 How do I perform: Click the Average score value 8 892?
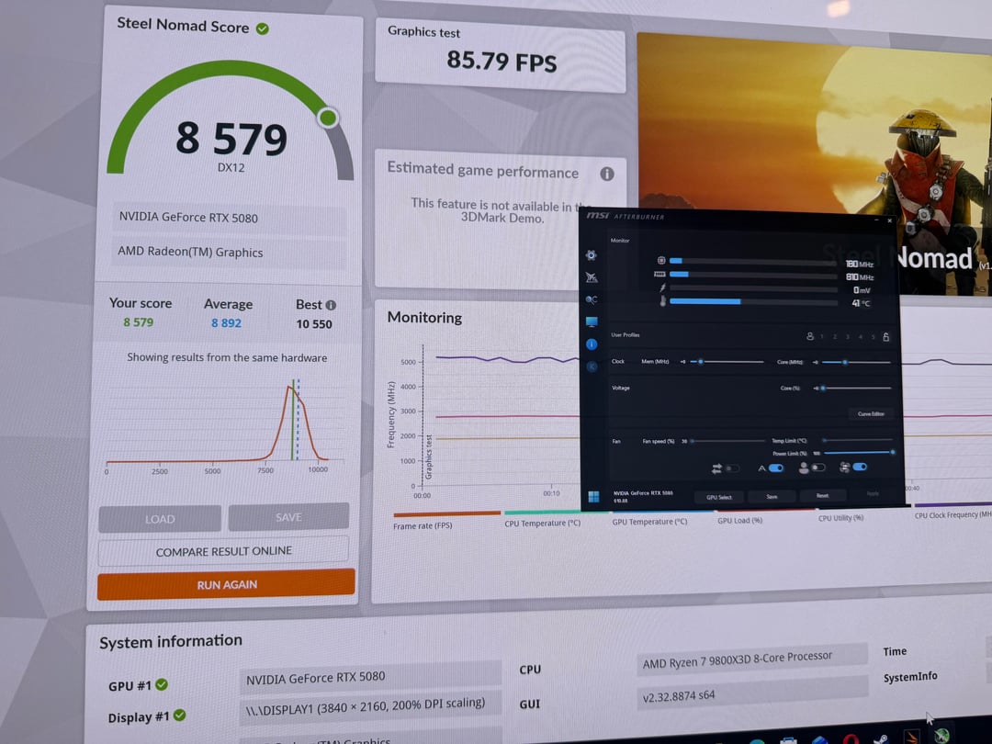[x=226, y=322]
